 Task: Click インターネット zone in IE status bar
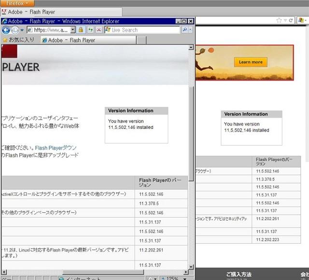pos(80,278)
